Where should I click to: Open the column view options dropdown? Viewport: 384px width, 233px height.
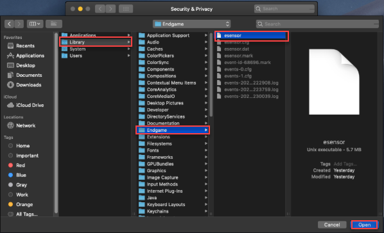click(x=35, y=24)
